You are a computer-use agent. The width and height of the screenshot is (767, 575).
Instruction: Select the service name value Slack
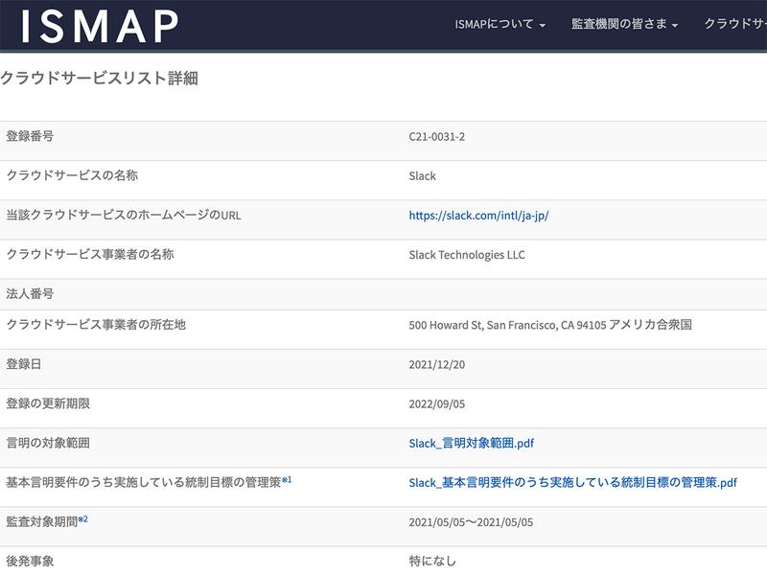pyautogui.click(x=422, y=176)
